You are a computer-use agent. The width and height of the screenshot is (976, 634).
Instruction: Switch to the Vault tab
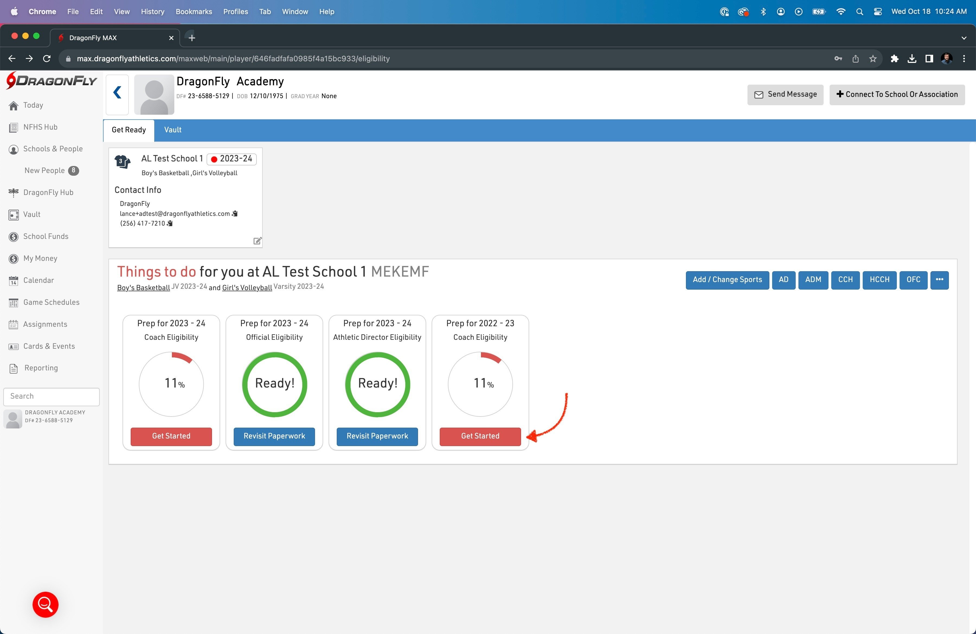click(173, 130)
